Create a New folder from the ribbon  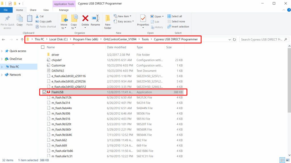point(108,22)
